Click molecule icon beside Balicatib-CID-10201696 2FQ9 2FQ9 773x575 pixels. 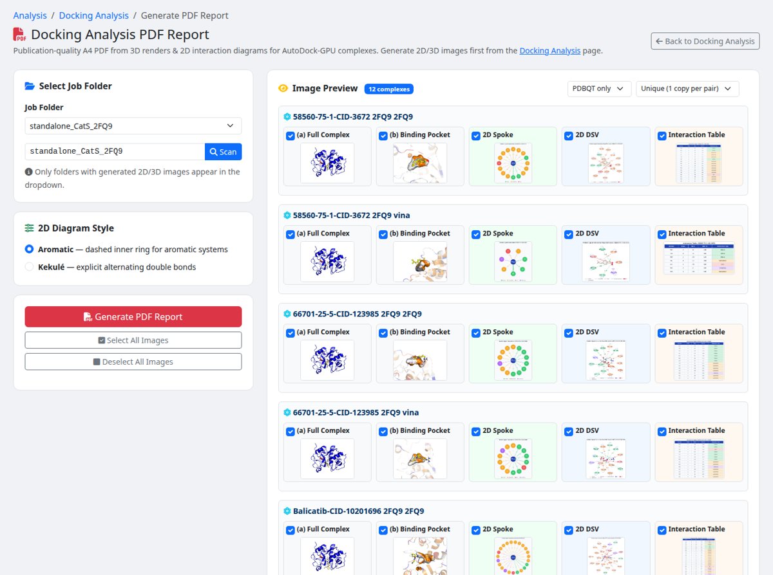pyautogui.click(x=287, y=511)
